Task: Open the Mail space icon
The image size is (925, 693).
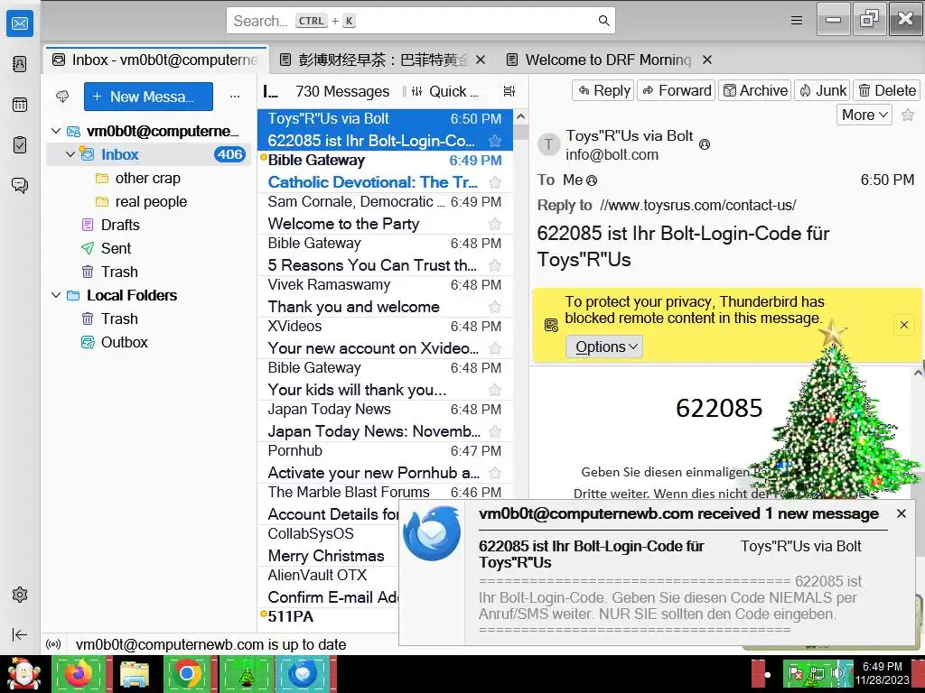Action: (x=20, y=23)
